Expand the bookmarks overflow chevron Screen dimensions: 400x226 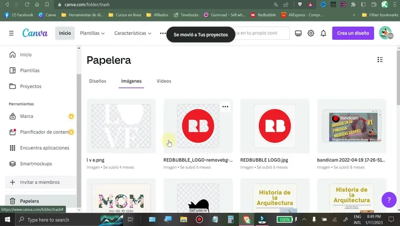tap(354, 15)
